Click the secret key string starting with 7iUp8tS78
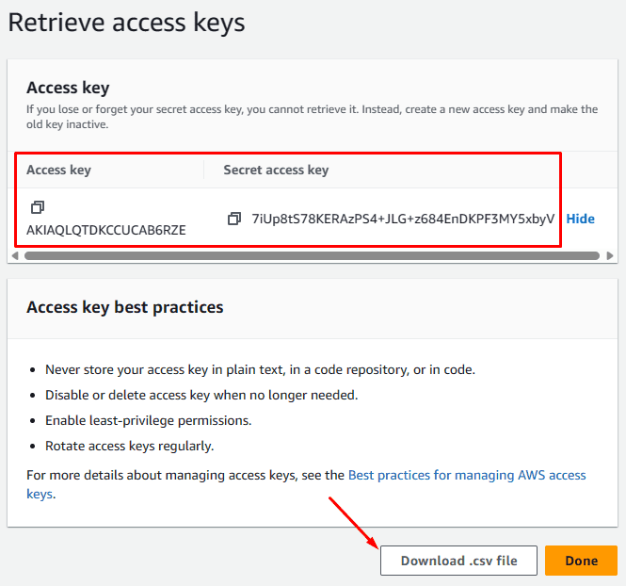 (x=403, y=219)
